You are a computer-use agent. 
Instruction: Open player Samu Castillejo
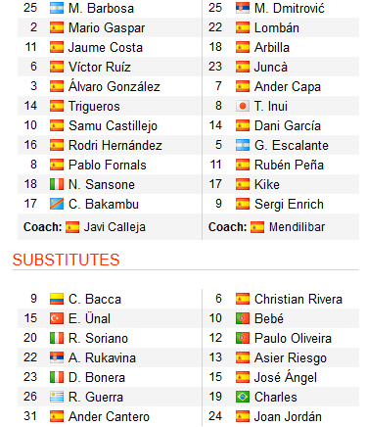pyautogui.click(x=113, y=126)
